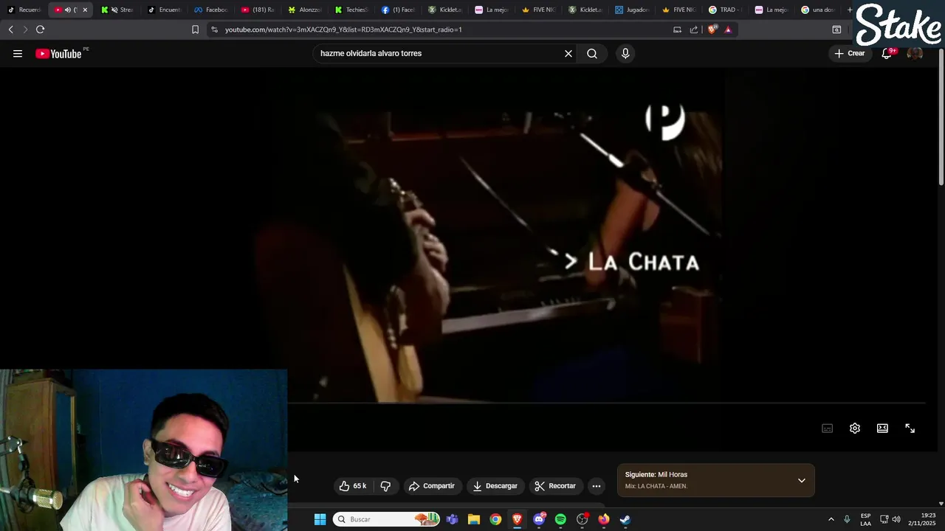945x531 pixels.
Task: Open Spotify from the taskbar
Action: (x=560, y=519)
